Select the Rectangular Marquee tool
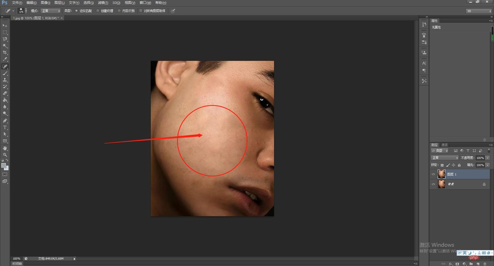 point(5,32)
